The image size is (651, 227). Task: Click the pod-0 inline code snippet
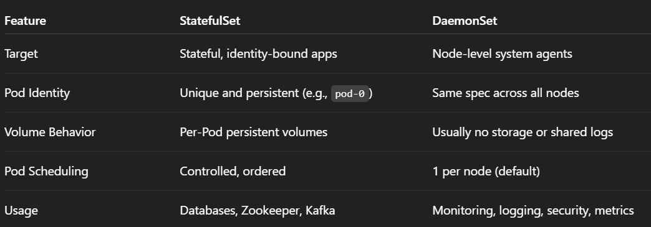pyautogui.click(x=350, y=94)
